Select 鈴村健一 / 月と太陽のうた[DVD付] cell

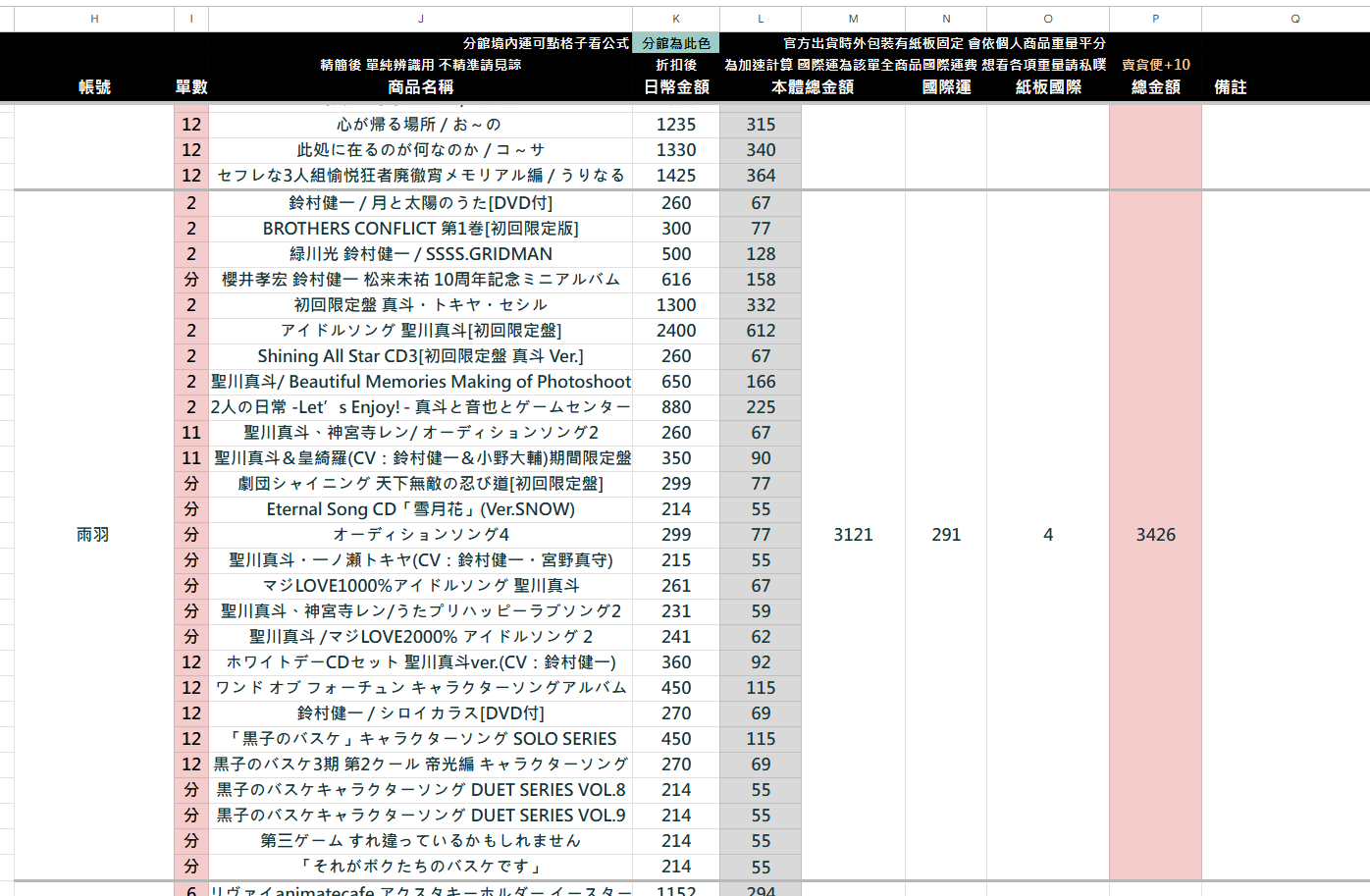point(421,203)
